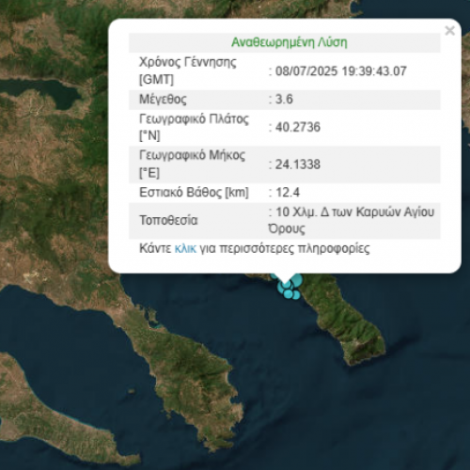The width and height of the screenshot is (470, 470).
Task: Select the magnitude value 3.6
Action: click(284, 100)
